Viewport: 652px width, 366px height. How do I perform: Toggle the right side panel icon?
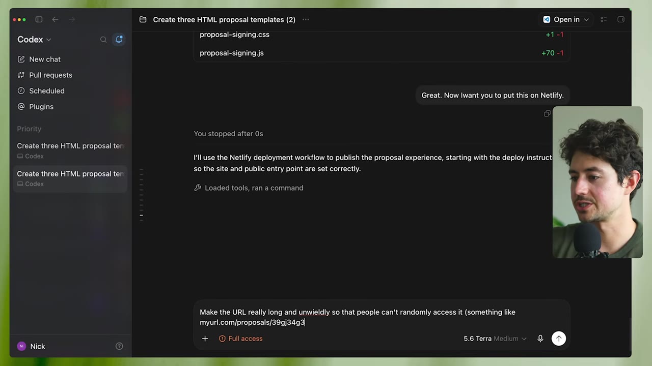(621, 19)
